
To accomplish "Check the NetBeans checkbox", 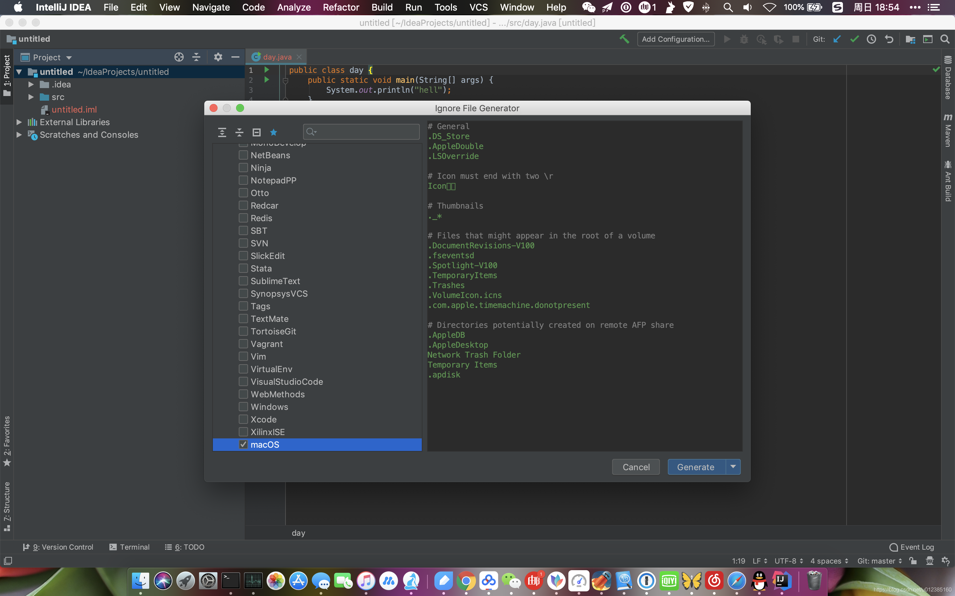I will [243, 155].
